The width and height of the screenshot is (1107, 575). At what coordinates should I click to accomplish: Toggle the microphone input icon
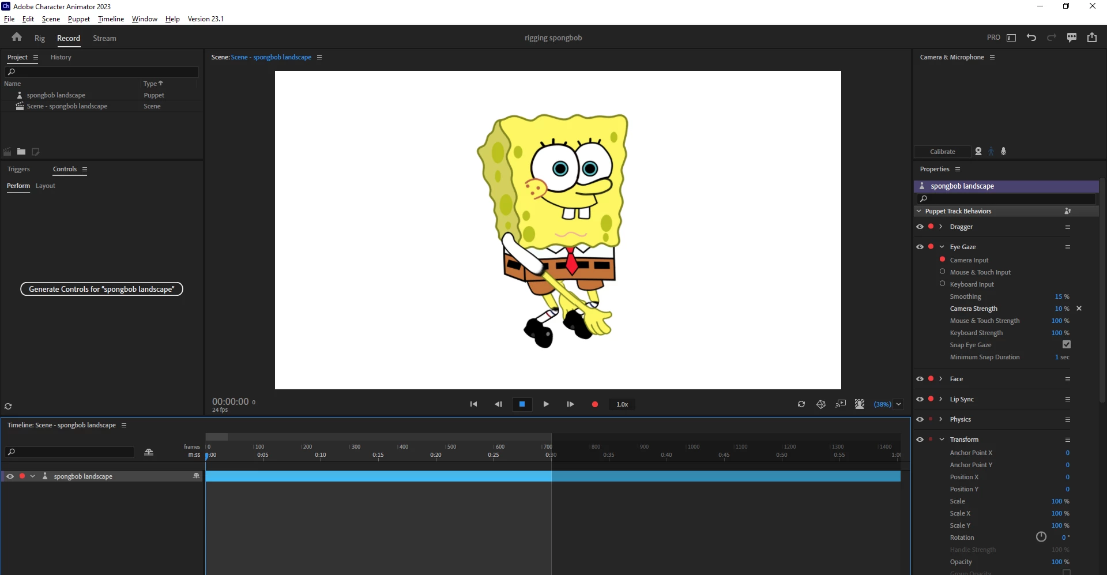(1004, 151)
